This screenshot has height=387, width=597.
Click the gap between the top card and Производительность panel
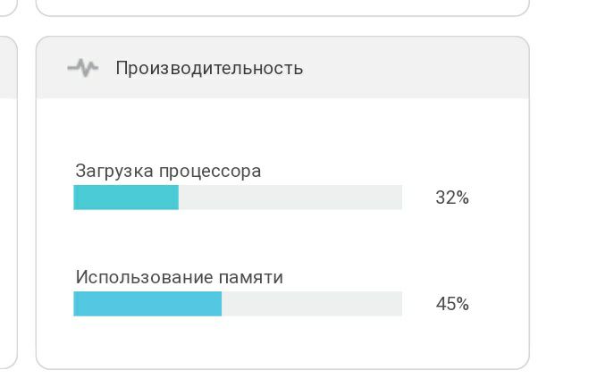click(x=282, y=26)
